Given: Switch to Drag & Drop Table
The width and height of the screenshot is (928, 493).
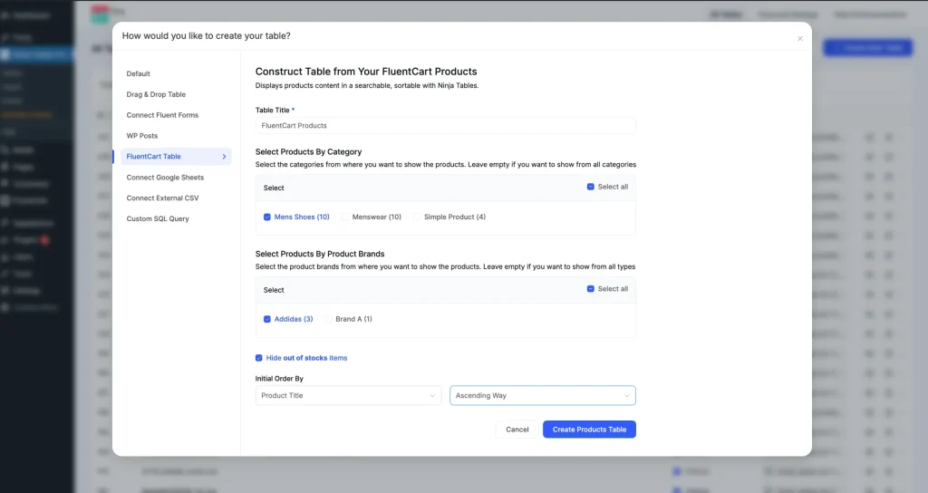Looking at the screenshot, I should click(156, 94).
